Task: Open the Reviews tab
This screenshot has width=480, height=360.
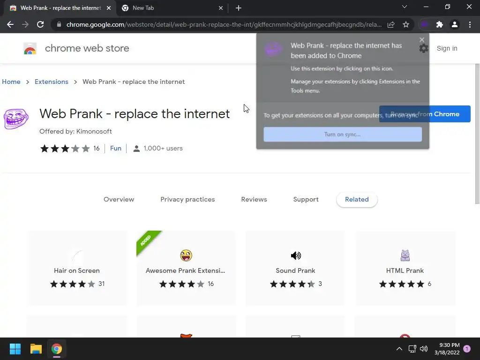Action: (254, 199)
